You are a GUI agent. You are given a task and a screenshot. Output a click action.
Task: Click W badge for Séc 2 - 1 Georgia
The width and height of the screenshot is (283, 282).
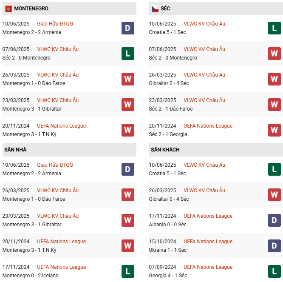point(274,130)
